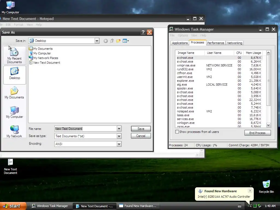Image resolution: width=280 pixels, height=210 pixels.
Task: Enable Show processes from all users
Action: point(177,132)
